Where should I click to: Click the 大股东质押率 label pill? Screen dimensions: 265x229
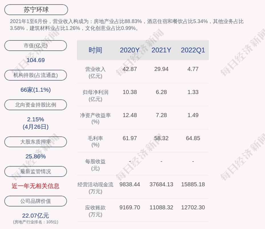tap(36, 142)
